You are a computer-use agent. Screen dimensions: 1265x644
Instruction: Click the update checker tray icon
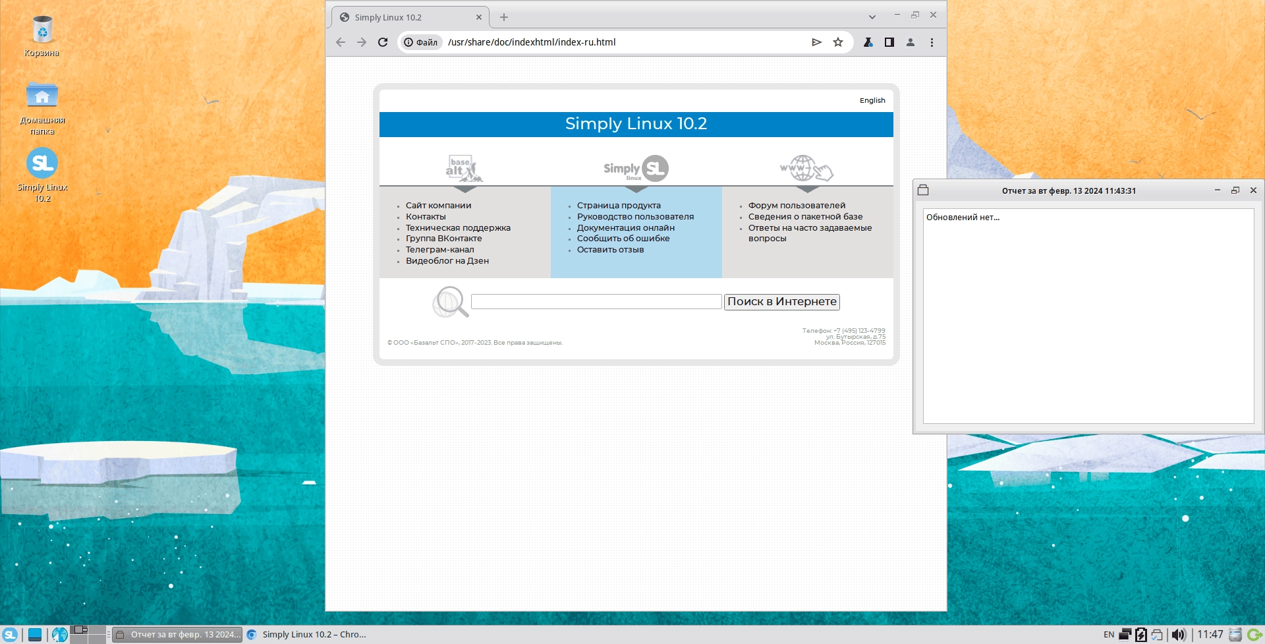point(1157,635)
